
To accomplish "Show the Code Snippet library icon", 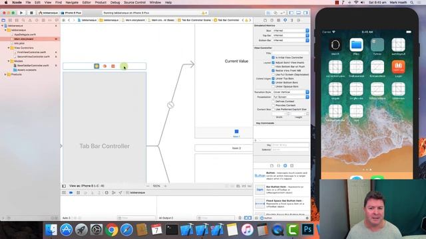I will coord(278,165).
